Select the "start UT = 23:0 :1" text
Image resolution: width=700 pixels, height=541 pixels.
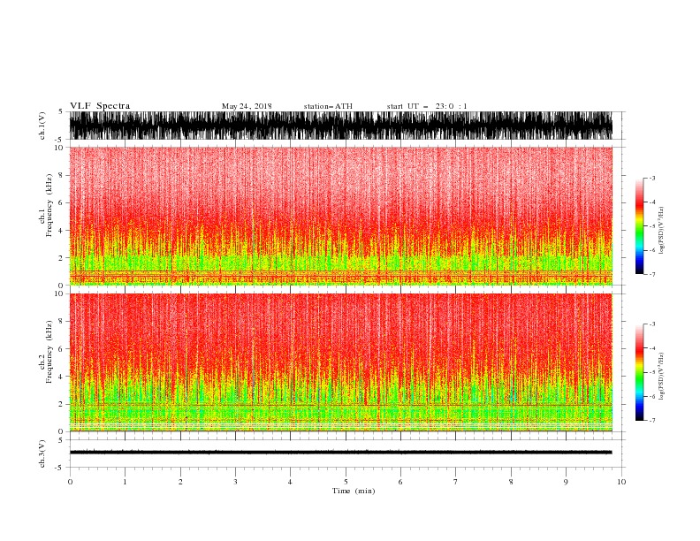click(427, 106)
